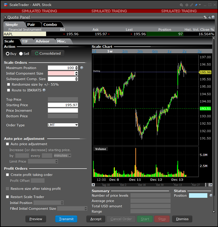This screenshot has height=227, width=218.
Task: Click chart timeline left scroll arrow
Action: [93, 185]
